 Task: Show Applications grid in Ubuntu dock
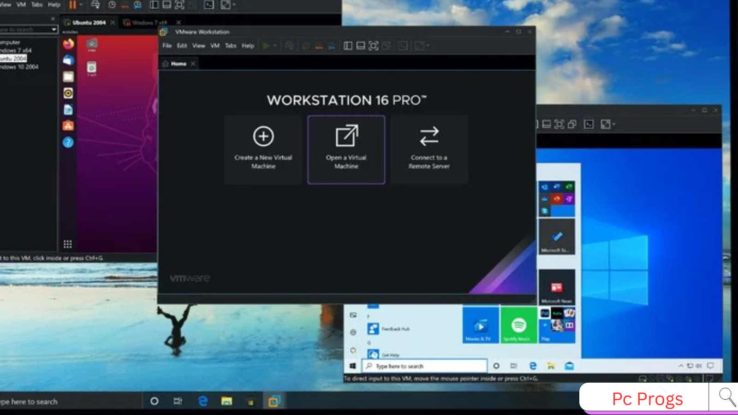pyautogui.click(x=68, y=244)
